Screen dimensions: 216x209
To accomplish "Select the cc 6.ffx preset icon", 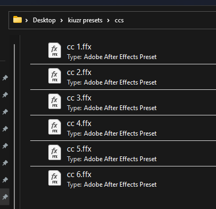I will tap(55, 178).
